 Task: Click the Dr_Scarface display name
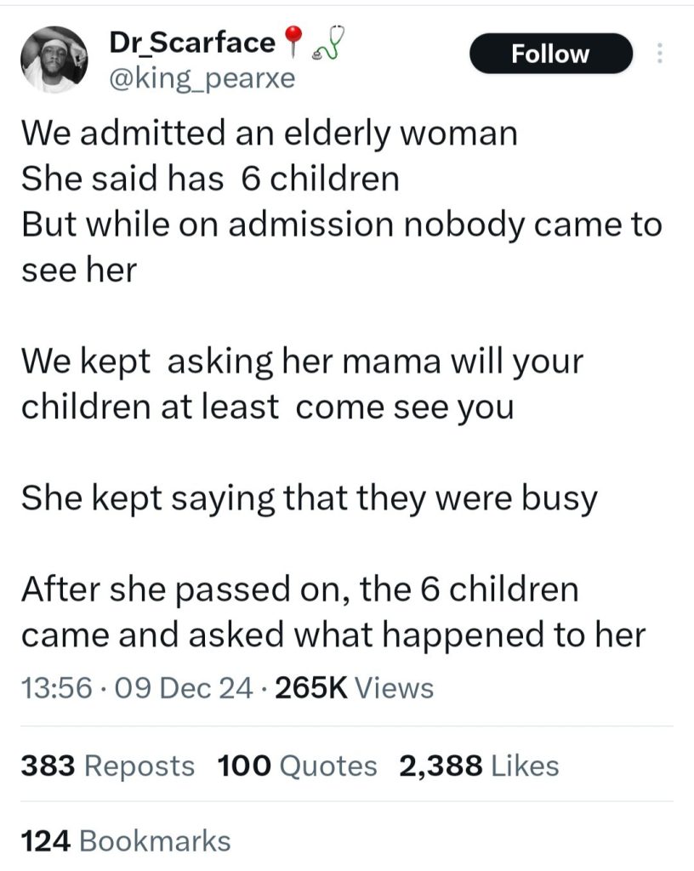click(192, 43)
